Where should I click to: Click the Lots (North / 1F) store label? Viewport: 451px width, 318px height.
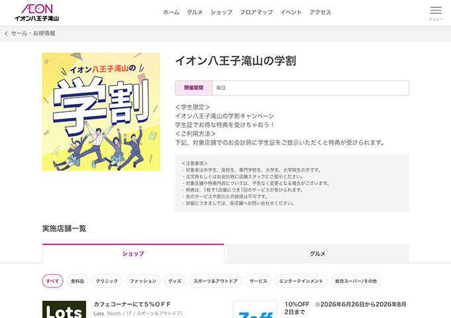[138, 313]
